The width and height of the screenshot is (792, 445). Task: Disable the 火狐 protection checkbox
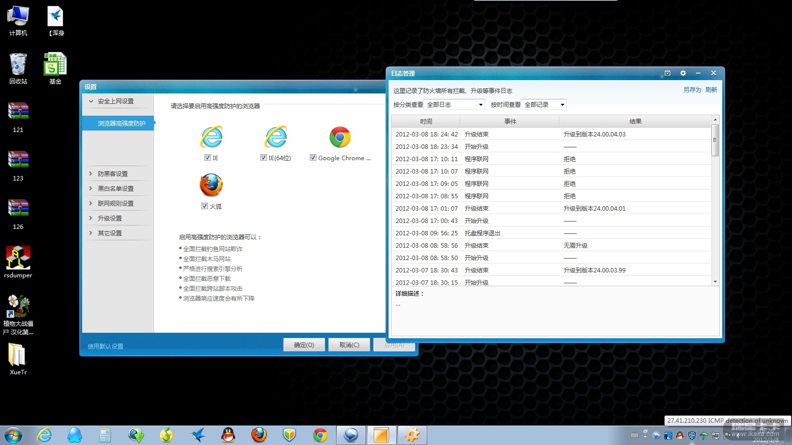tap(204, 206)
